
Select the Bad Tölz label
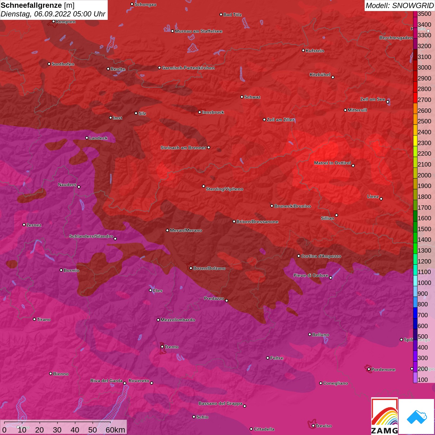click(232, 15)
